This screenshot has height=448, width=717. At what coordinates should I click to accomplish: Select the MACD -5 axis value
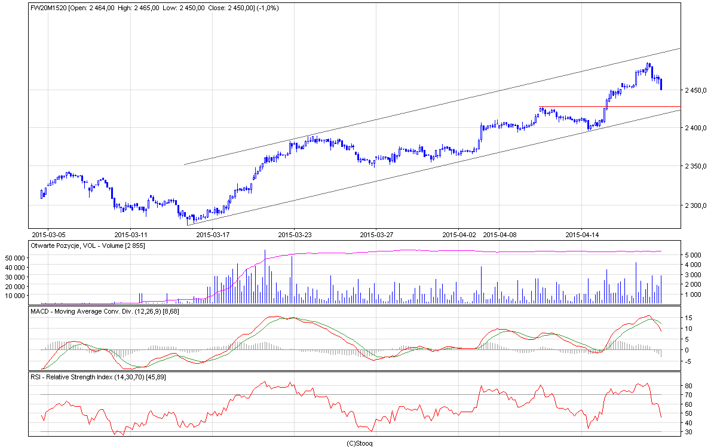[688, 361]
